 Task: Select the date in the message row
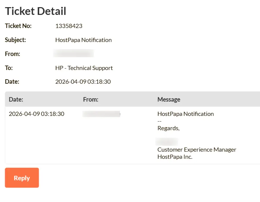point(36,114)
